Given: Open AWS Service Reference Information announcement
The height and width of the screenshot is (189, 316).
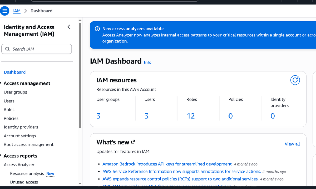Looking at the screenshot, I should 182,171.
